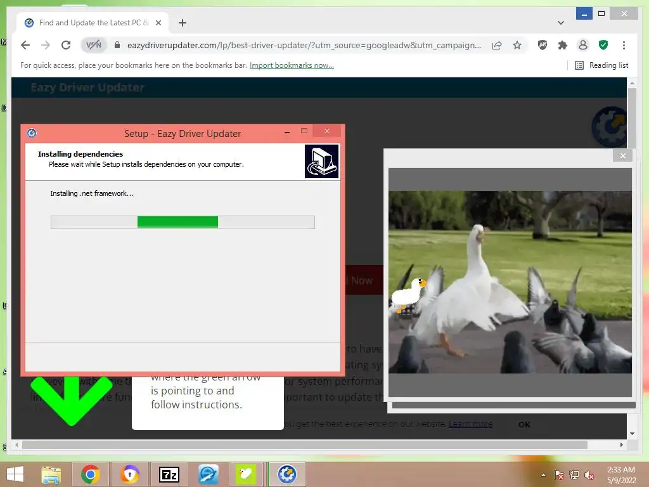Switch to Eazy Driver Updater setup in taskbar
This screenshot has width=649, height=487.
pos(287,474)
